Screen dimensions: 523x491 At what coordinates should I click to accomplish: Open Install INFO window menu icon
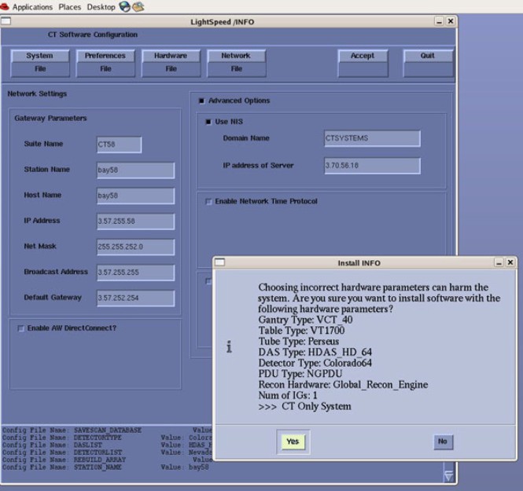220,262
